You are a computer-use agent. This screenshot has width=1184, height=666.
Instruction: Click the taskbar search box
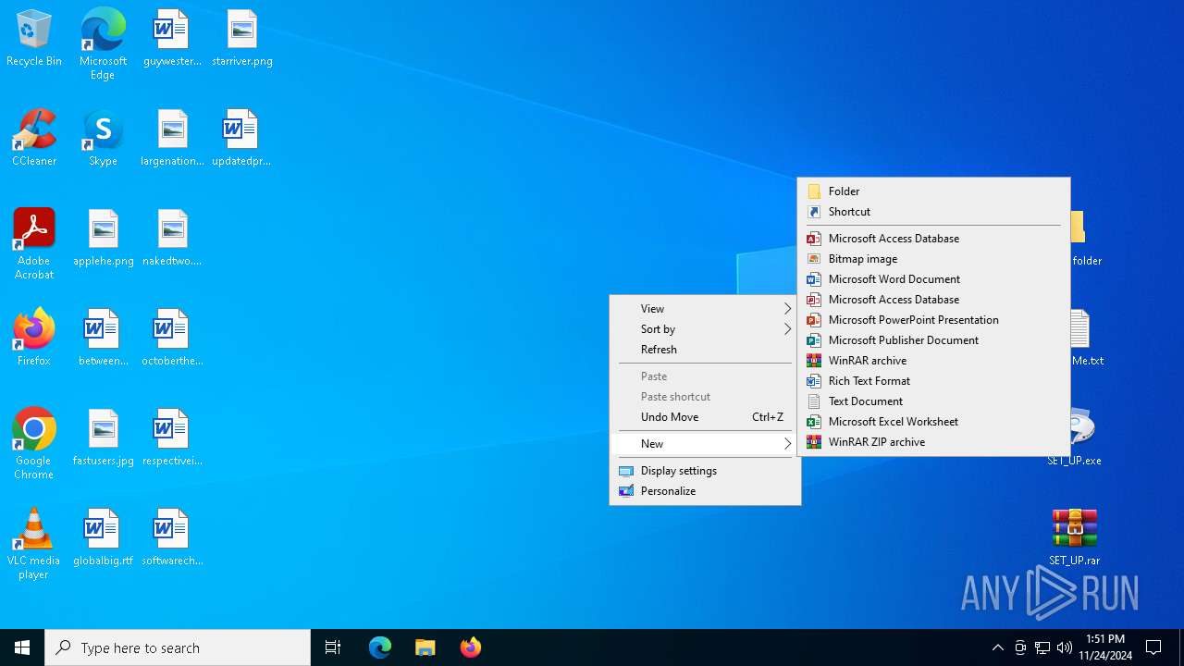tap(178, 647)
